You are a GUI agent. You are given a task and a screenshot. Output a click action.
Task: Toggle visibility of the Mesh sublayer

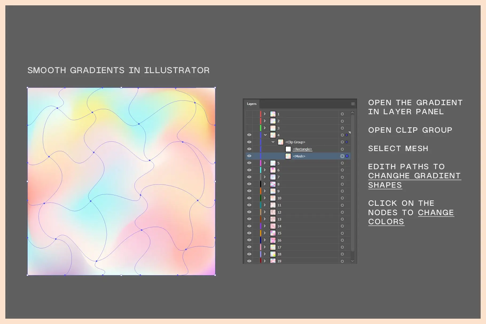point(249,156)
